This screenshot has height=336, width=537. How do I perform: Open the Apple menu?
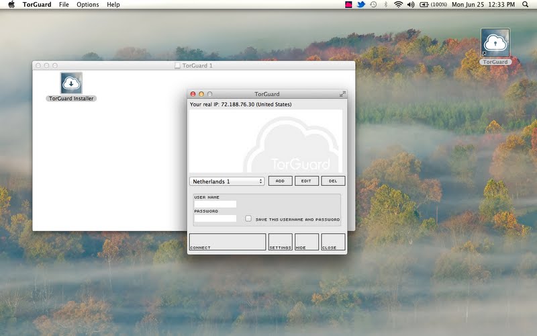tap(11, 5)
